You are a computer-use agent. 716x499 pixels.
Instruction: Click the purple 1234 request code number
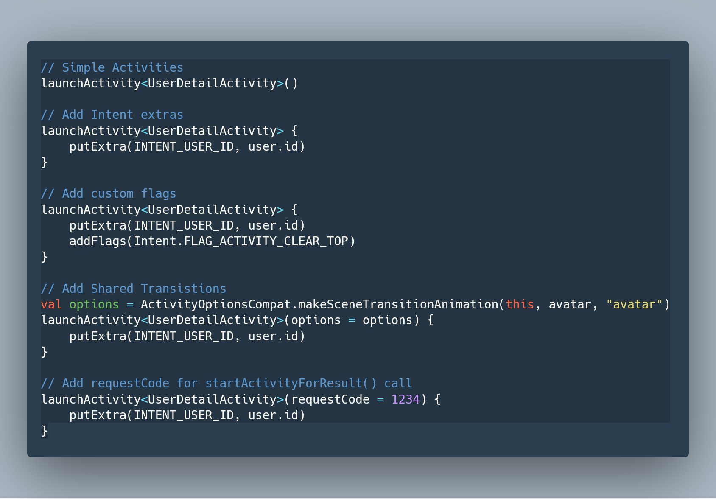[405, 399]
